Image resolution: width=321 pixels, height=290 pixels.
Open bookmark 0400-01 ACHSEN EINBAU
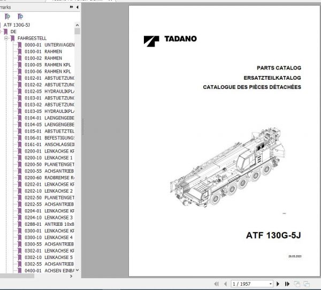[x=49, y=271]
